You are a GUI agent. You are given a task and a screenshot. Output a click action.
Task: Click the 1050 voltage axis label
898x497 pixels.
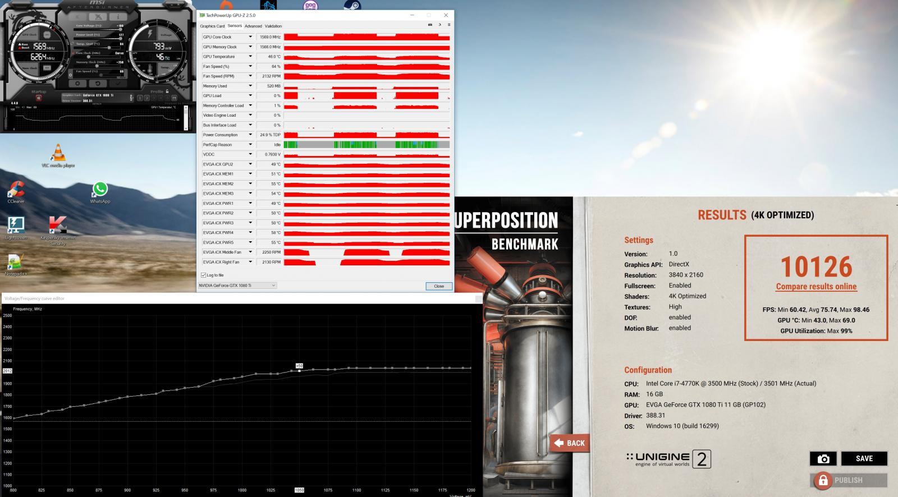(299, 490)
